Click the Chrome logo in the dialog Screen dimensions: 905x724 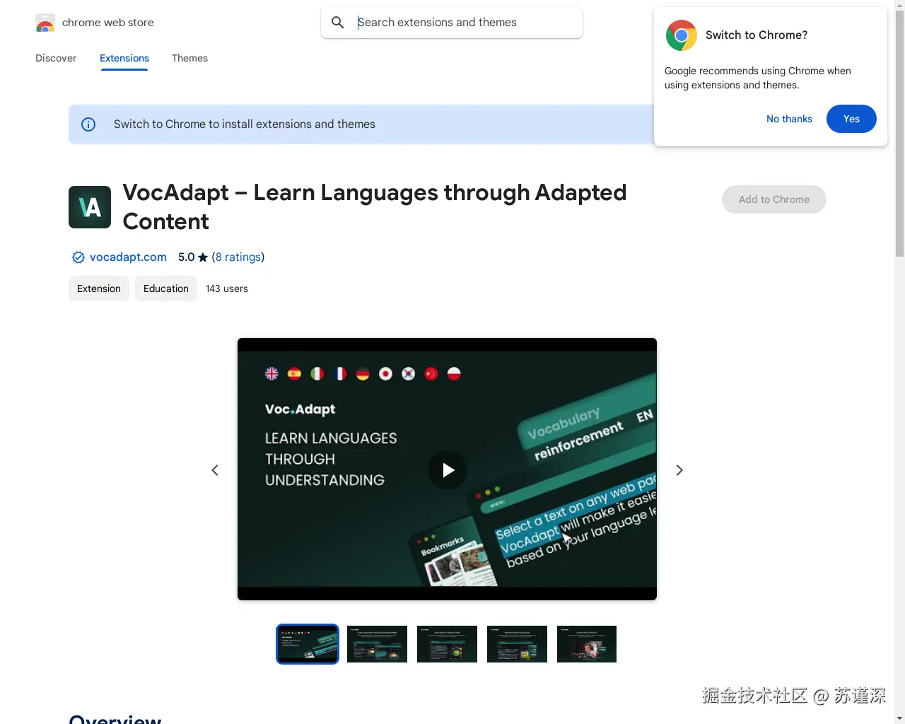[681, 35]
